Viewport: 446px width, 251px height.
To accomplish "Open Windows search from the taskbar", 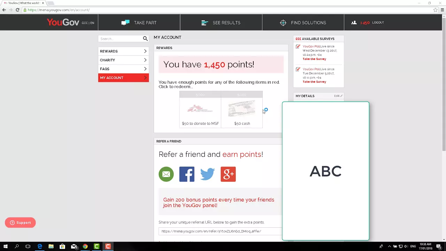I will [17, 246].
